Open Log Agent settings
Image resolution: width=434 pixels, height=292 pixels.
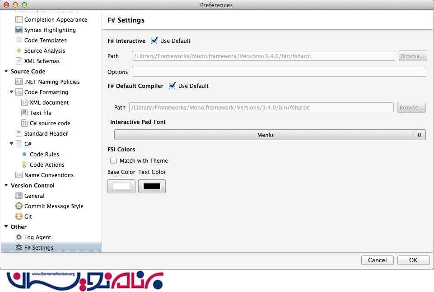[x=37, y=237]
